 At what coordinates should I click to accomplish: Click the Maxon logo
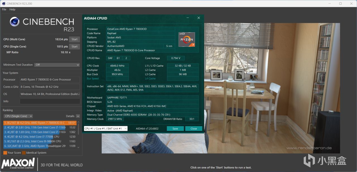coord(18,164)
